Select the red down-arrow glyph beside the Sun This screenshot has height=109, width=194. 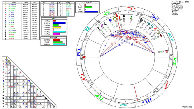[x=120, y=17]
